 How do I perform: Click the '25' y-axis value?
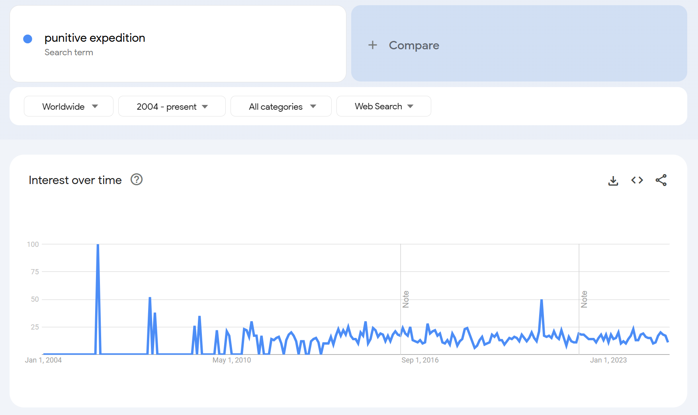pyautogui.click(x=35, y=327)
